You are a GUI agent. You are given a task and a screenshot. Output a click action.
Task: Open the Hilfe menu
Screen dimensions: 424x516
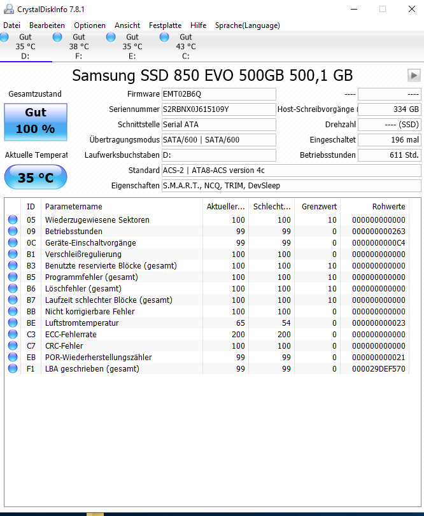point(198,25)
